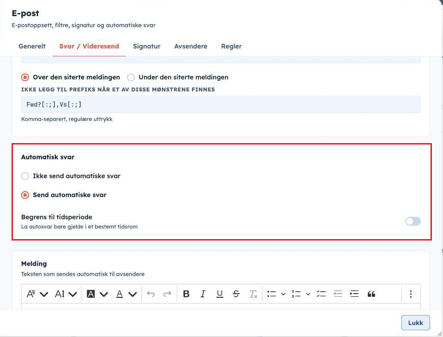This screenshot has height=337, width=443.
Task: Apply font background color
Action: coord(91,294)
